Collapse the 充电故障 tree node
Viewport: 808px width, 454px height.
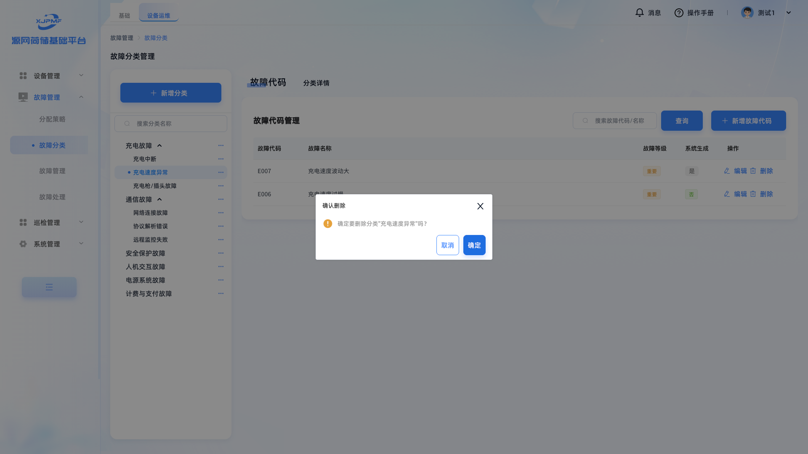pos(159,145)
